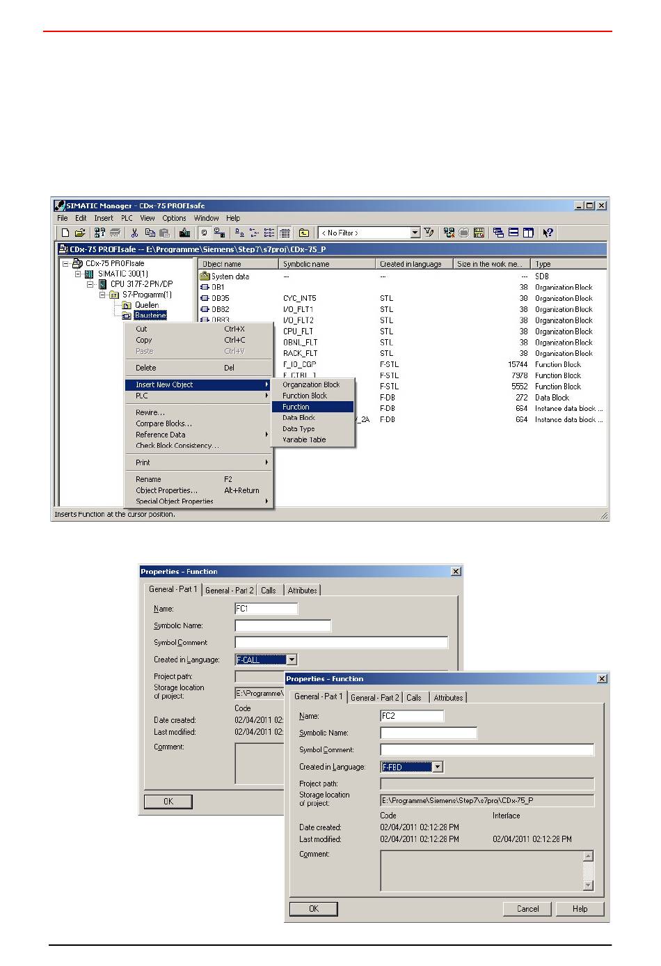
Task: Click the Offline view toolbar icon
Action: 219,233
